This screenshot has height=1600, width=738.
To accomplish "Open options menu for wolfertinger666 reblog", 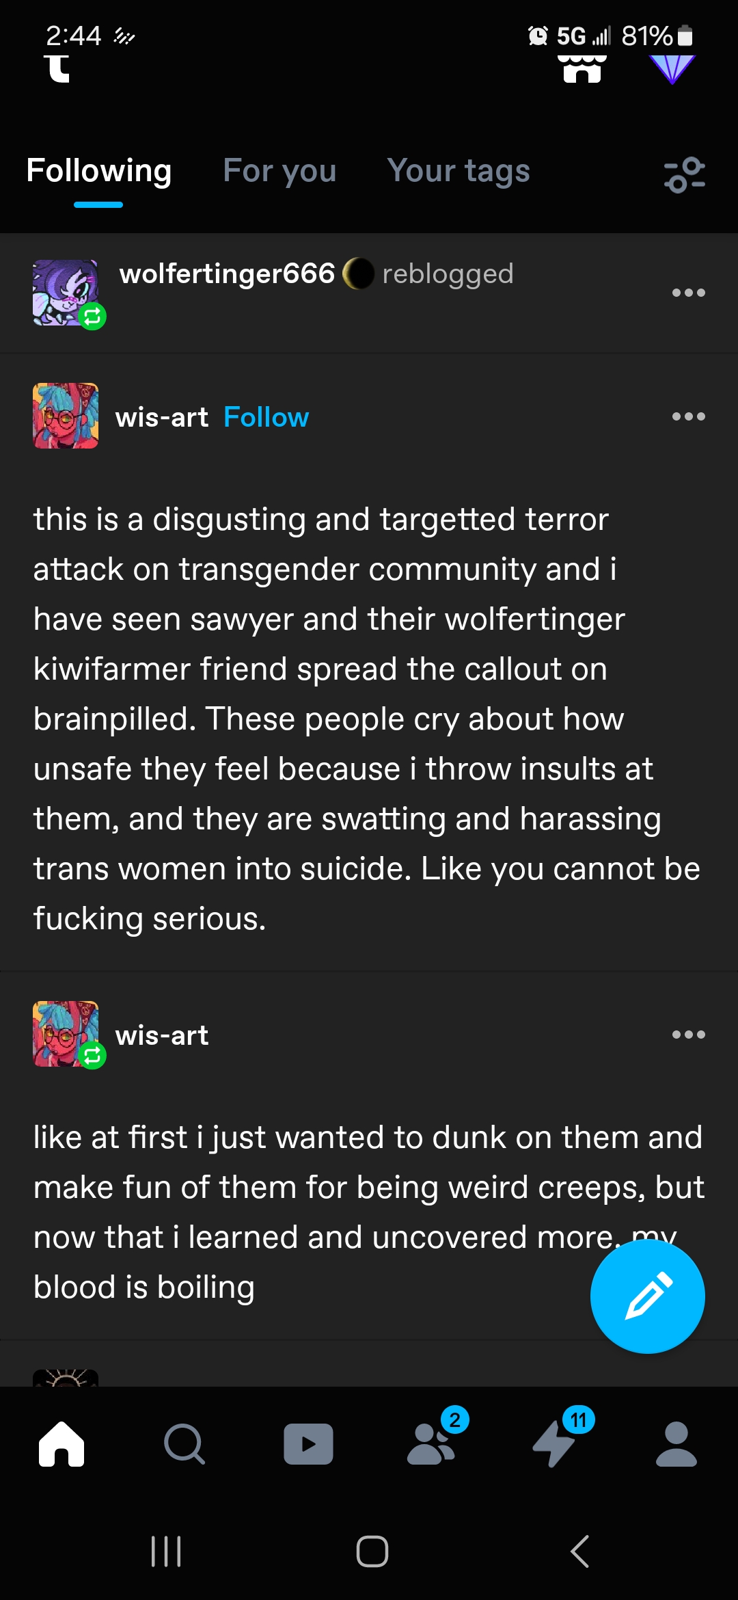I will 688,293.
